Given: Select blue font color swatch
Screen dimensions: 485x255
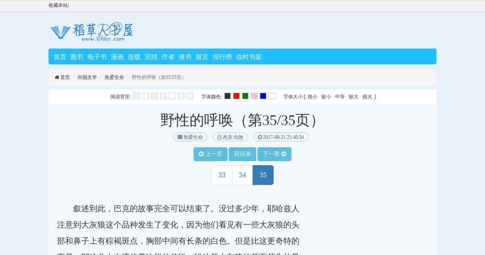Looking at the screenshot, I should coord(263,96).
